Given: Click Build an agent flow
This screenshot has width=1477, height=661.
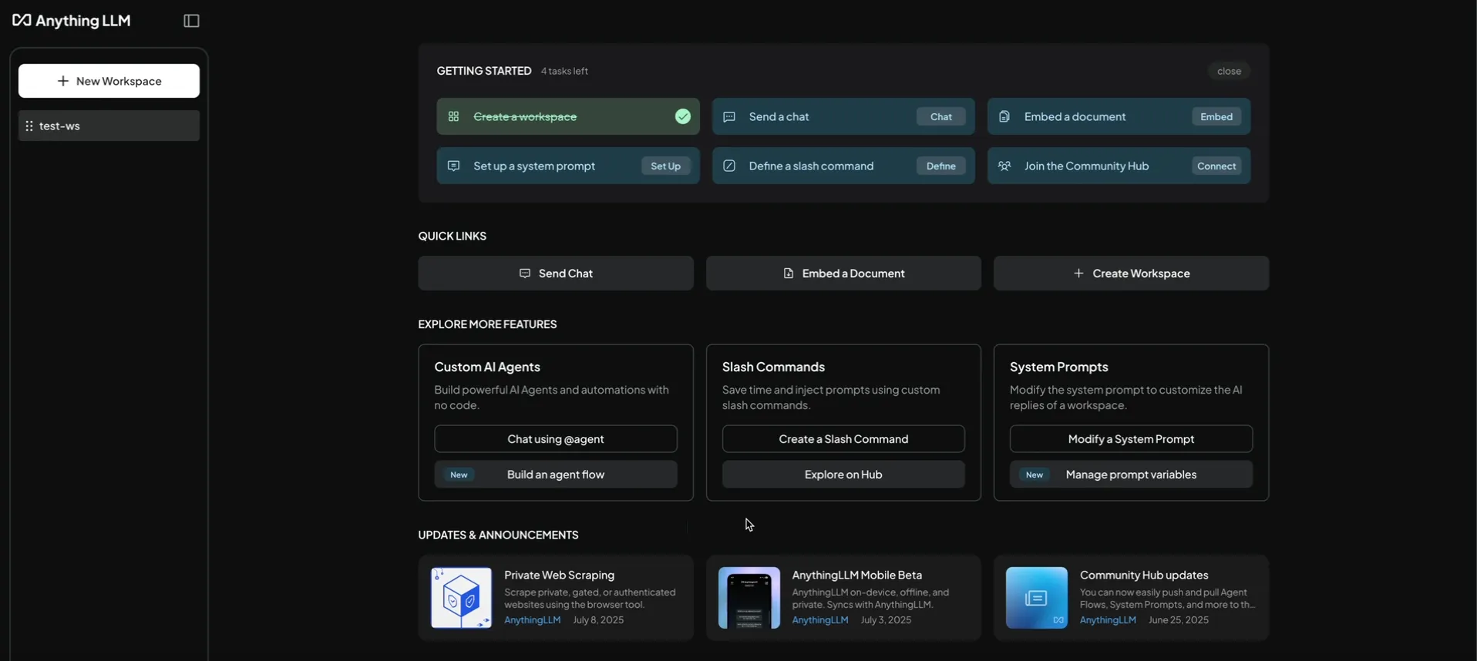Looking at the screenshot, I should 556,475.
